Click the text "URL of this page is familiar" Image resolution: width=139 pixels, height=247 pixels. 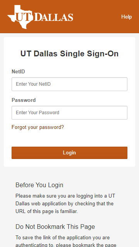coord(47,211)
